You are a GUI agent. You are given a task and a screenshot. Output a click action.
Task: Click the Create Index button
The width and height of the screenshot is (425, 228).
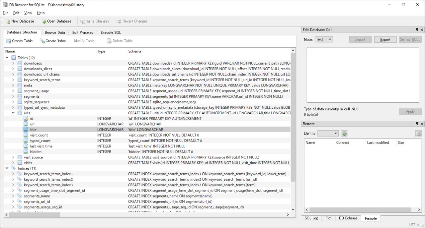[x=53, y=41]
